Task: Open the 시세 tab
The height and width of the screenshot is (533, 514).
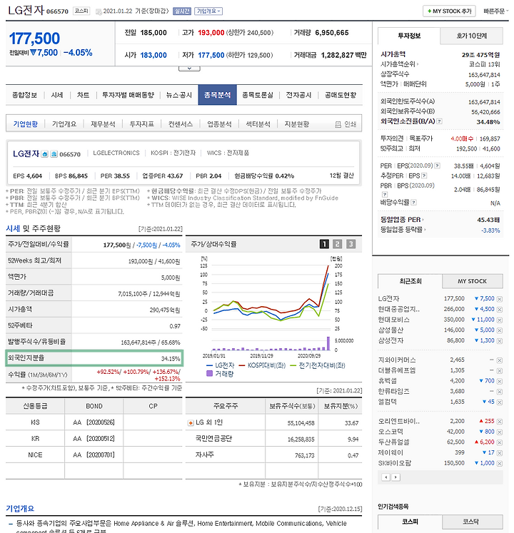Action: pos(57,95)
